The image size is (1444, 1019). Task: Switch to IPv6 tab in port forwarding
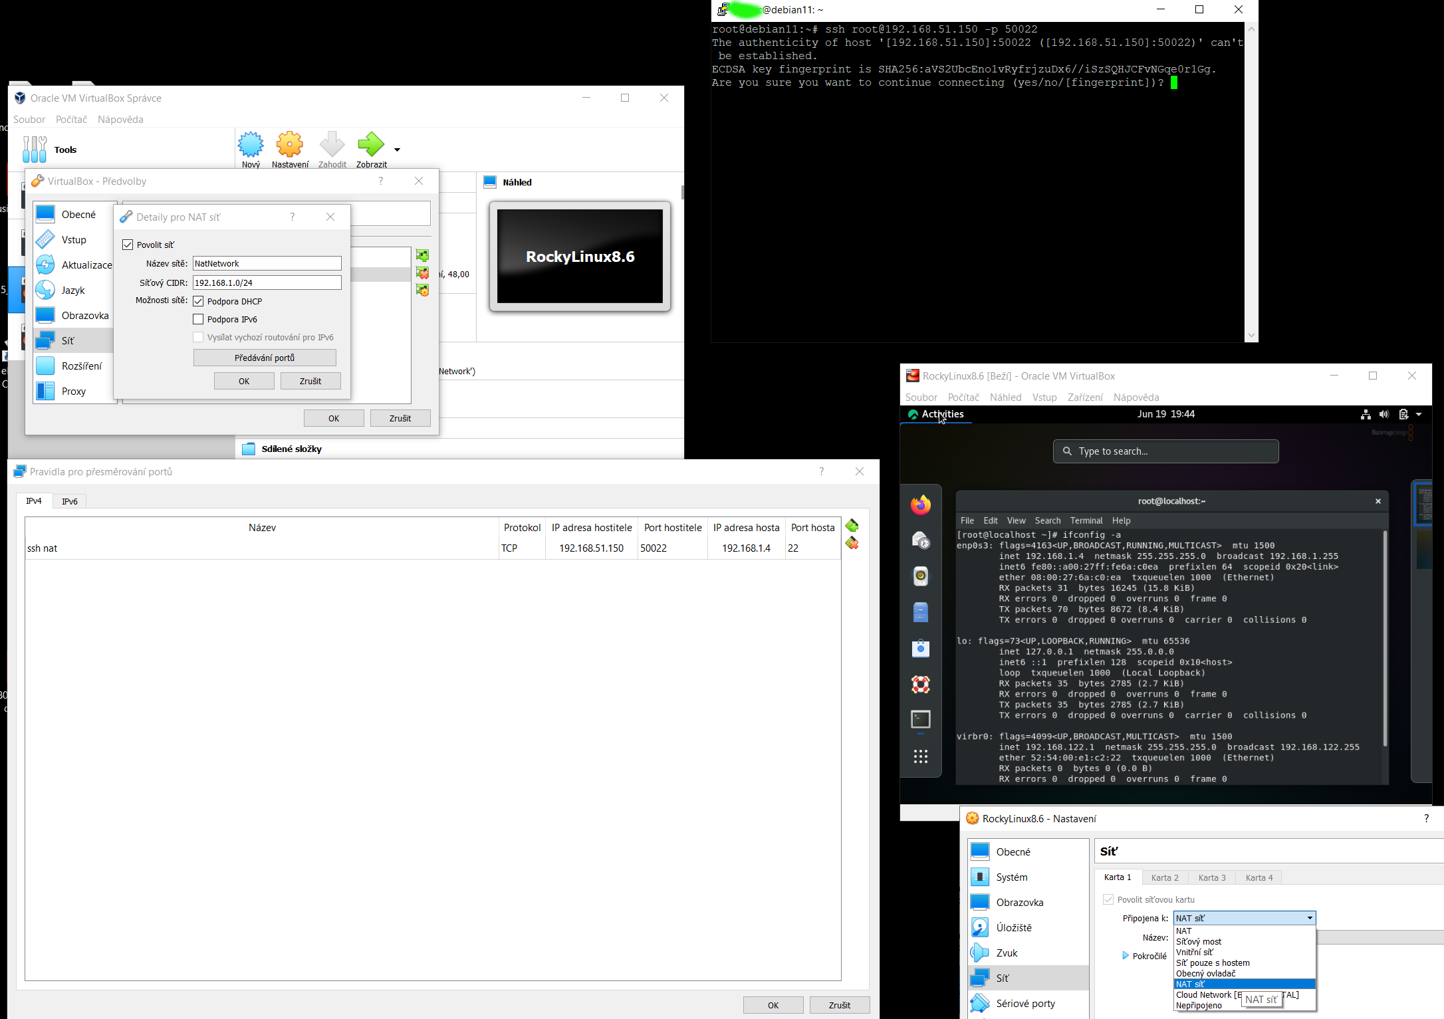tap(70, 501)
